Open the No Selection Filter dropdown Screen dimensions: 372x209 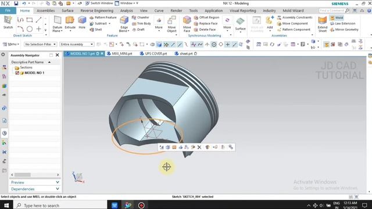[40, 44]
